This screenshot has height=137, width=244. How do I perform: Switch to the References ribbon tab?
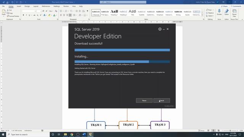click(x=46, y=6)
